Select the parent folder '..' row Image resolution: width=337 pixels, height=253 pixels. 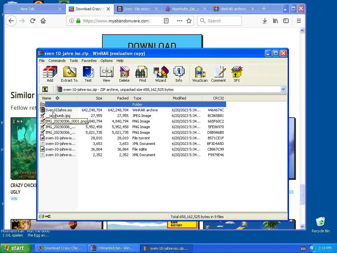tap(132, 104)
